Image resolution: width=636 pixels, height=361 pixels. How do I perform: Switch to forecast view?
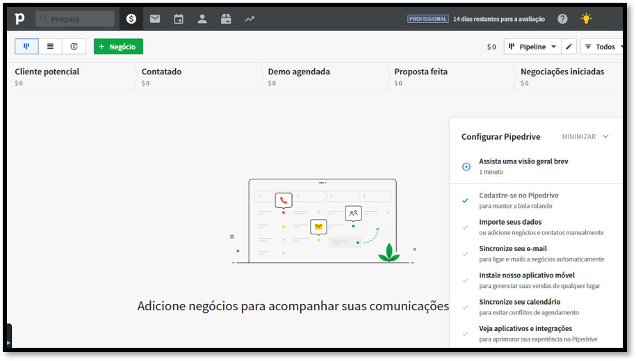click(x=74, y=47)
